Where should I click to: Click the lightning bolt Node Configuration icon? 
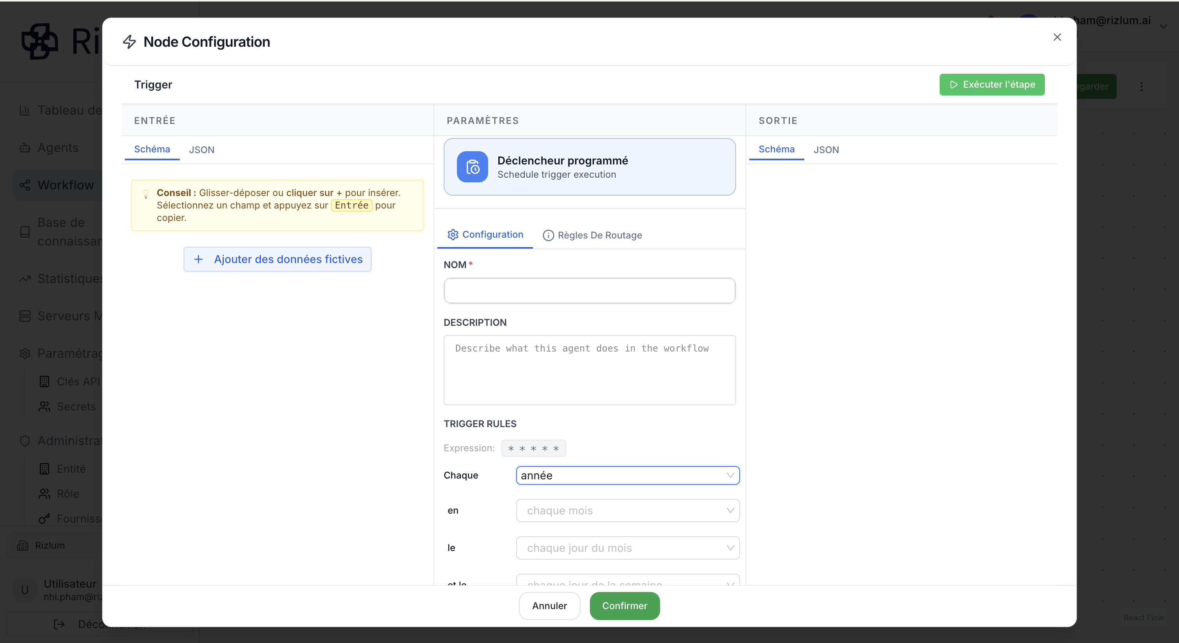coord(129,42)
